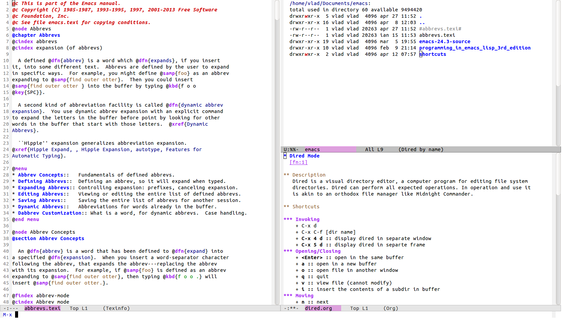Toggle the Opening/Closing subheading

pyautogui.click(x=312, y=251)
